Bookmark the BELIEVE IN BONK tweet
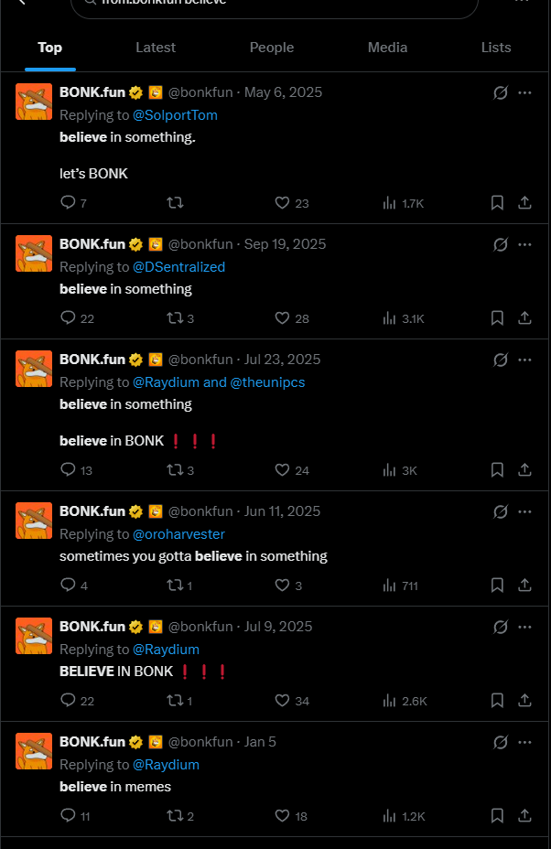 pyautogui.click(x=497, y=700)
